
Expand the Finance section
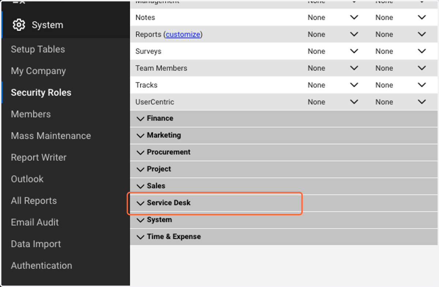tap(284, 118)
